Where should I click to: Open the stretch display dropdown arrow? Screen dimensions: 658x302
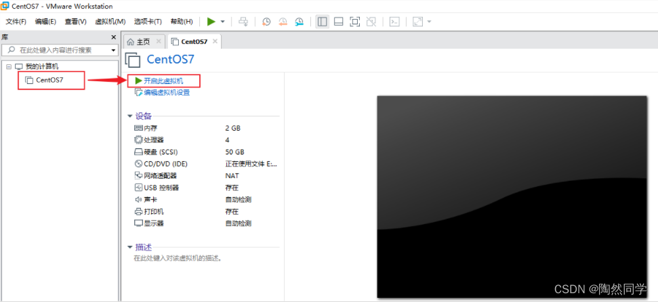pyautogui.click(x=429, y=22)
